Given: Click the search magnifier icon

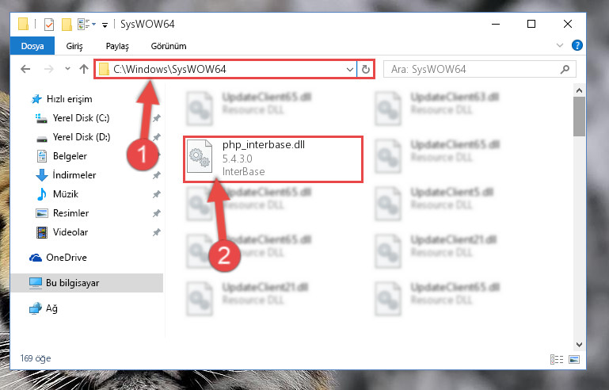Looking at the screenshot, I should pyautogui.click(x=565, y=69).
